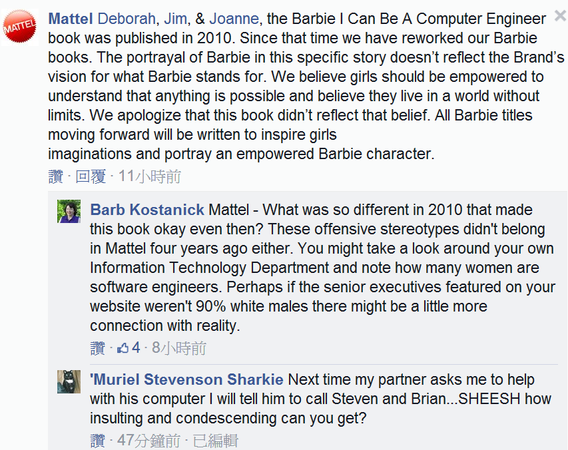Like the Mattel comment
The width and height of the screenshot is (568, 450).
(x=55, y=176)
